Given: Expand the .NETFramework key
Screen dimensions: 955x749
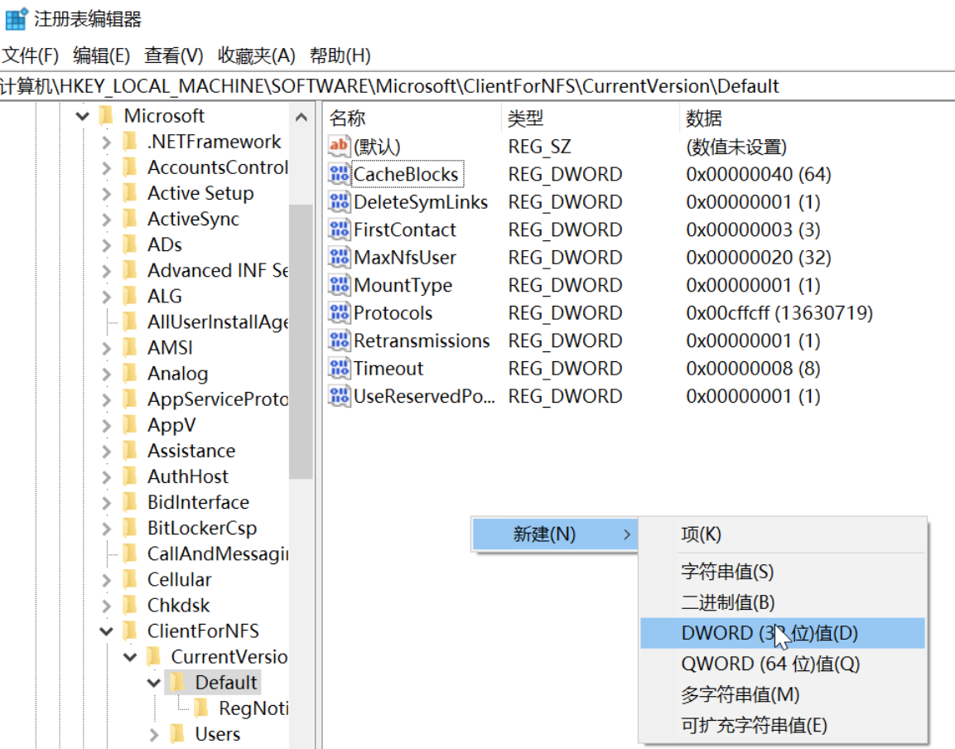Looking at the screenshot, I should tap(106, 143).
